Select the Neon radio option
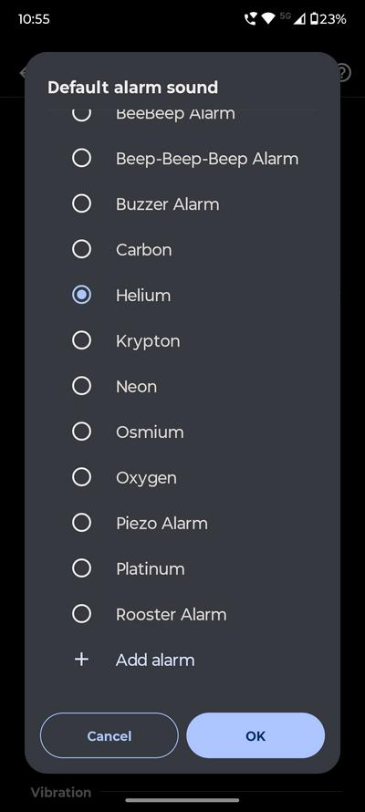 pos(81,386)
